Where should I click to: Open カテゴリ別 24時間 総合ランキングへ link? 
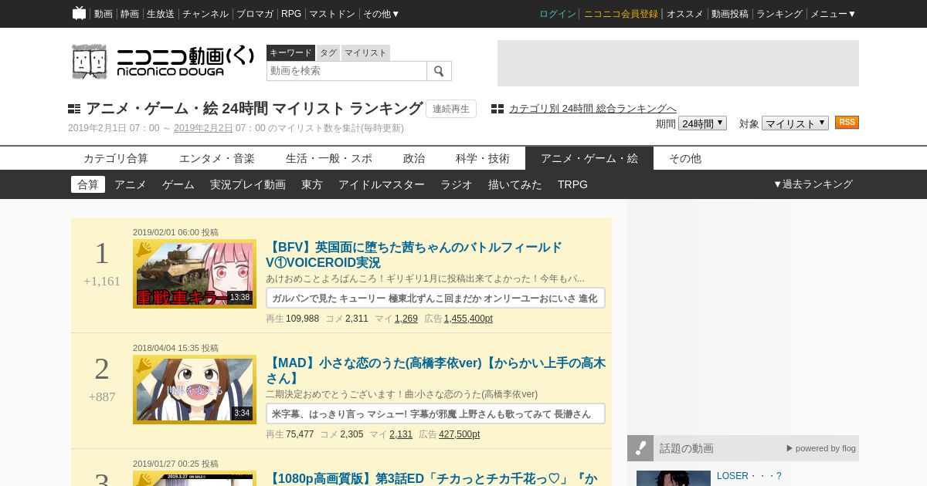[593, 109]
